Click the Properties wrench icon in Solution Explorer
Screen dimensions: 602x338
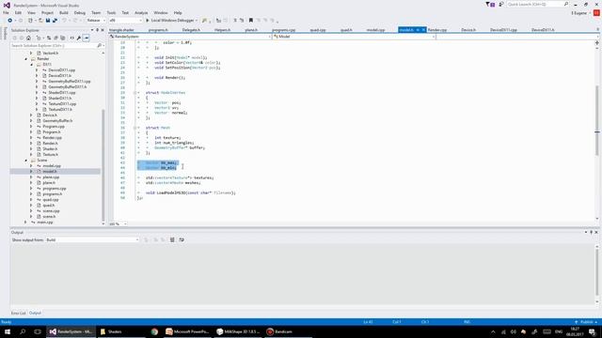(79, 38)
